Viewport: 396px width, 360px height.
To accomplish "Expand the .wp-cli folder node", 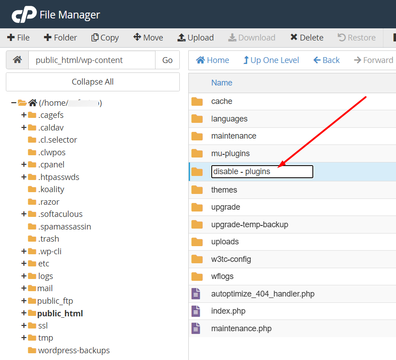I will [24, 251].
